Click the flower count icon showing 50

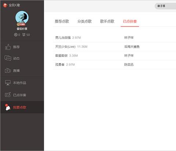coord(24,35)
